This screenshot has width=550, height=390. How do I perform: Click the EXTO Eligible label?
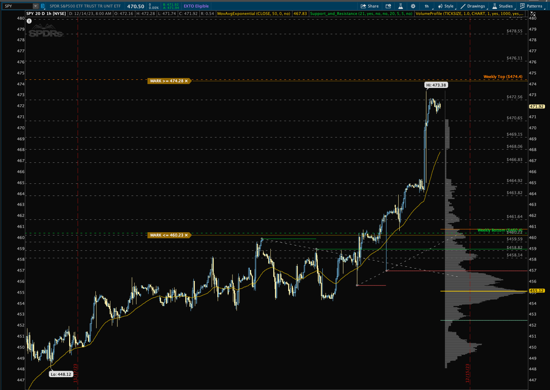pos(195,6)
